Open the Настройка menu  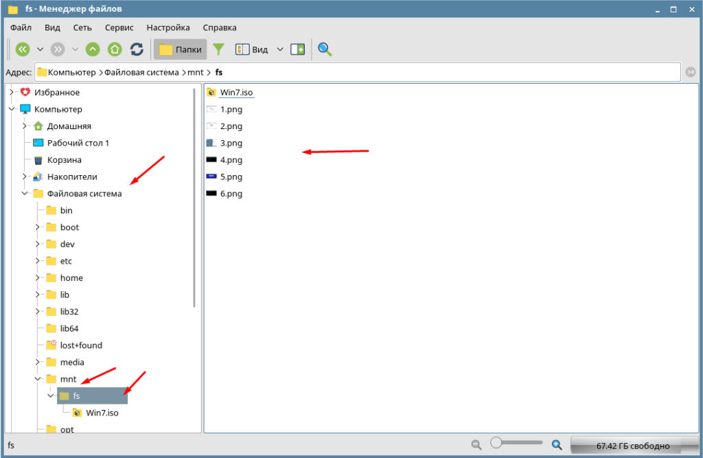click(x=168, y=27)
